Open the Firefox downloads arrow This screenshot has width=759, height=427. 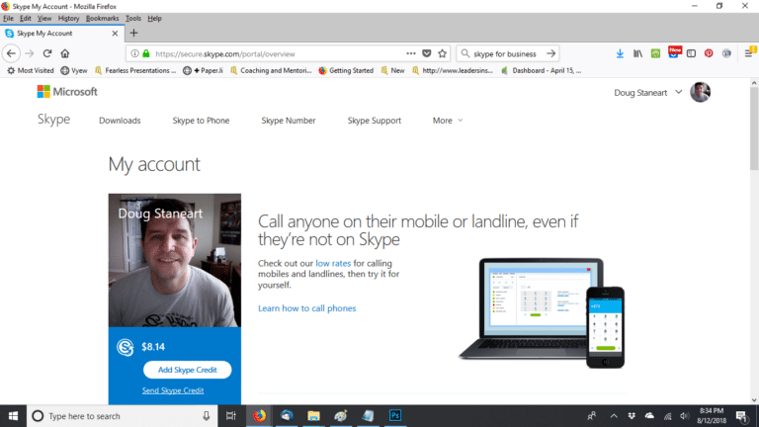(620, 53)
